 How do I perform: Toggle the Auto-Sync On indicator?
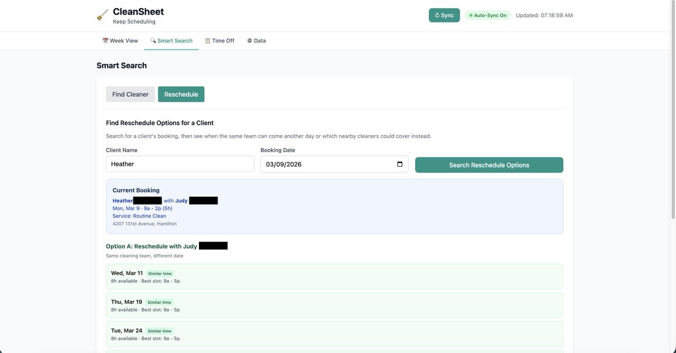click(488, 15)
